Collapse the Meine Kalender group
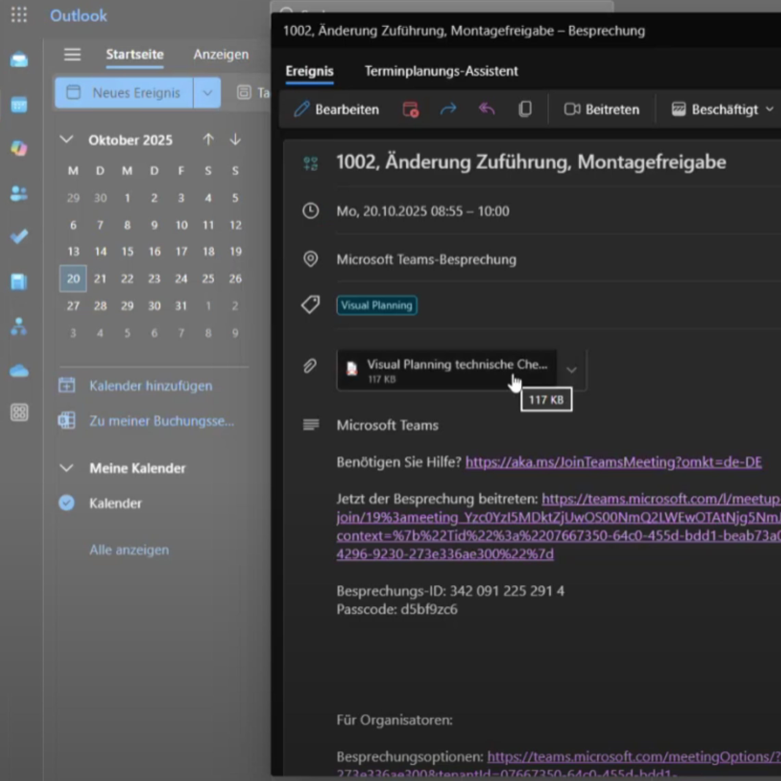 [x=67, y=468]
